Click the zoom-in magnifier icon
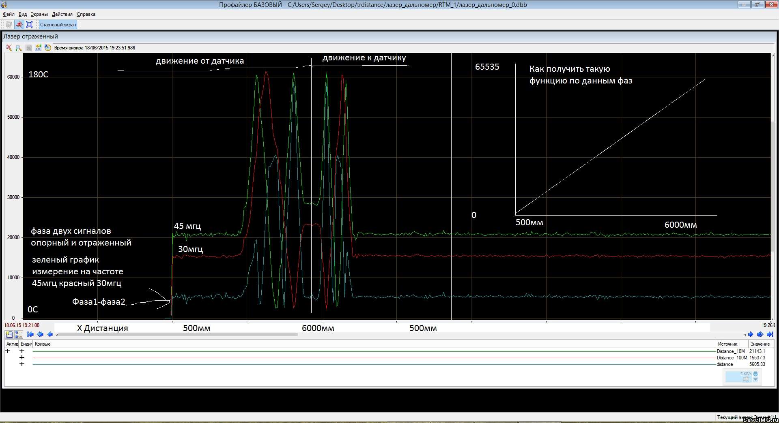Viewport: 779px width, 423px height. coord(18,48)
